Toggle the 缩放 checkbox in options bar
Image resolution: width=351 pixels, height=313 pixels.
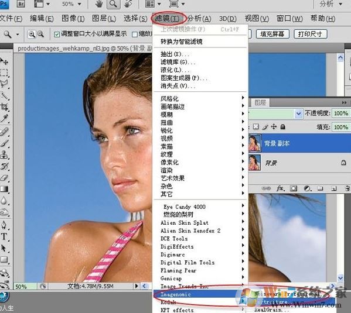pos(135,35)
